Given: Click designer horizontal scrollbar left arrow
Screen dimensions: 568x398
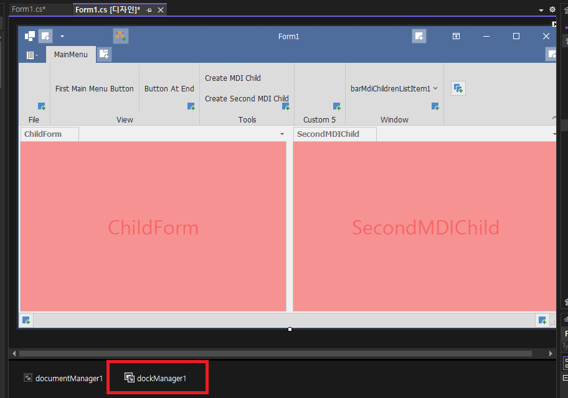Looking at the screenshot, I should pyautogui.click(x=14, y=353).
